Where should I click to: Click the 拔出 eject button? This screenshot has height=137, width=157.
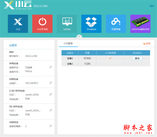coord(137,58)
